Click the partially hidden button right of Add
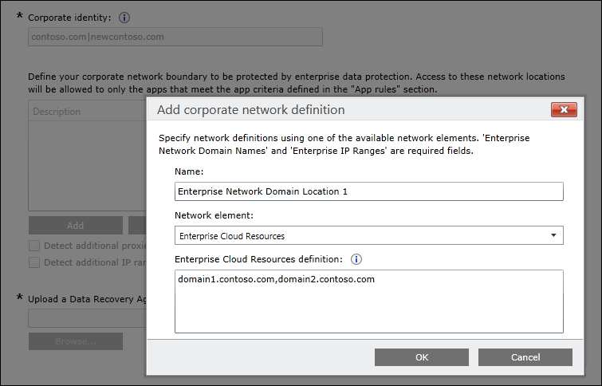This screenshot has width=602, height=386. click(137, 226)
